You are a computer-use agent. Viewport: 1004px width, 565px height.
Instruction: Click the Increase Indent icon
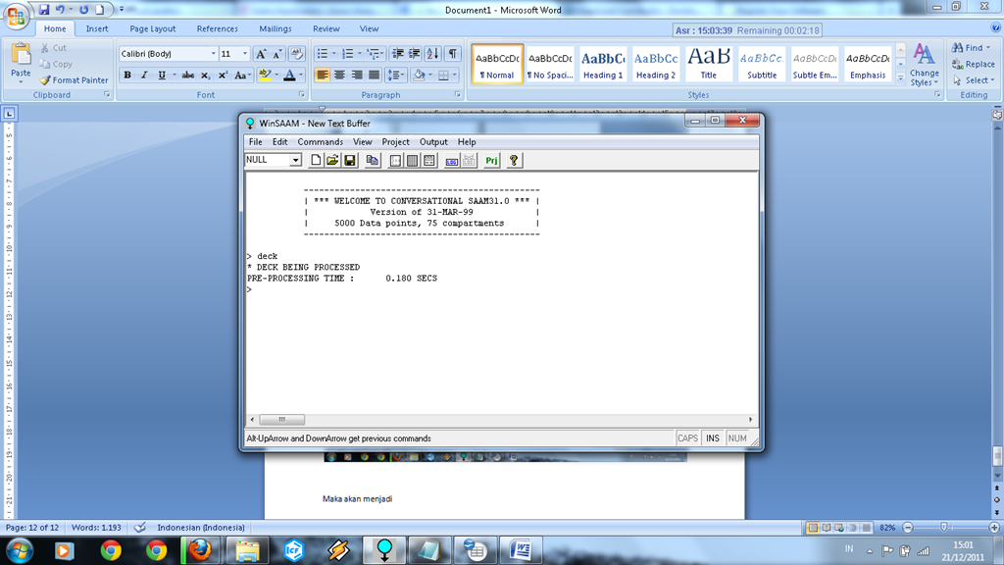point(415,54)
